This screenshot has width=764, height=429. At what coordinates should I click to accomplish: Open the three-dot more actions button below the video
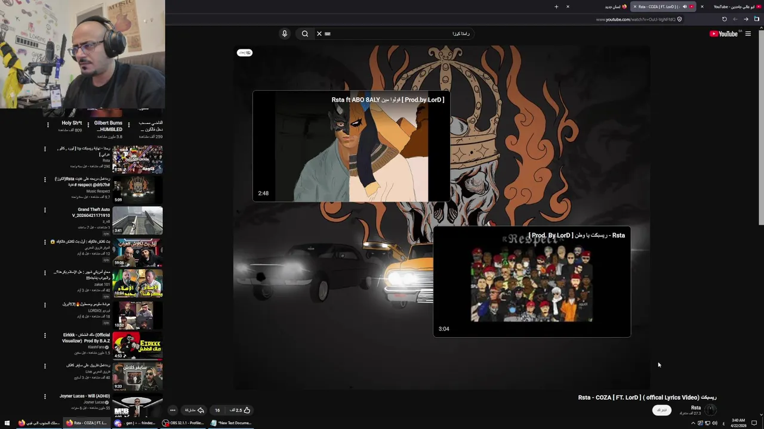click(172, 410)
